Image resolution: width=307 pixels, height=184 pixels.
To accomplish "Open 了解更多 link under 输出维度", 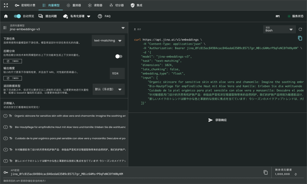I will [x=13, y=78].
